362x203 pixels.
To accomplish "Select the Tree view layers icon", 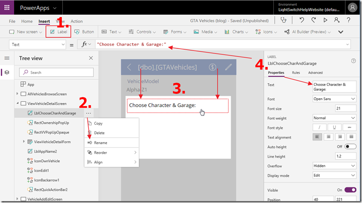I will [7, 72].
